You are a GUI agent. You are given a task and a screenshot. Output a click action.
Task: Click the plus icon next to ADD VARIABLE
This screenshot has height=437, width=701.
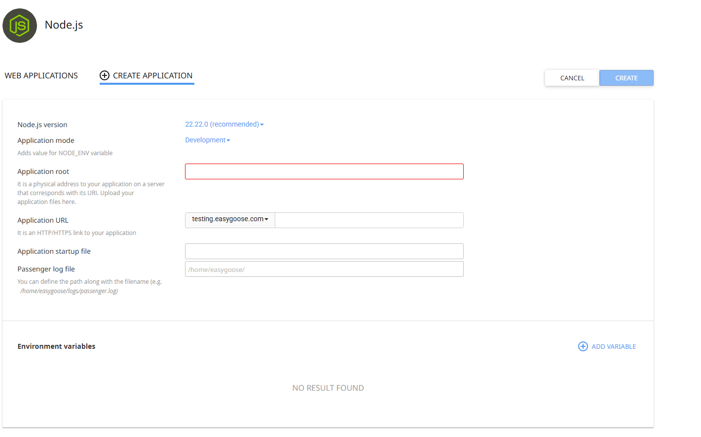583,346
